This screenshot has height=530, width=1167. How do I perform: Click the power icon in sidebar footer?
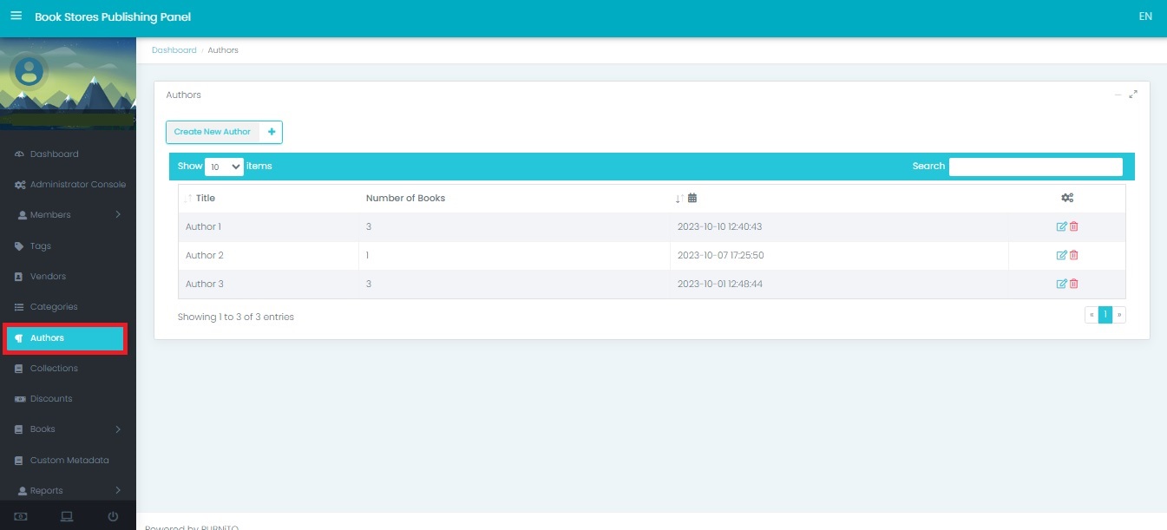tap(113, 517)
